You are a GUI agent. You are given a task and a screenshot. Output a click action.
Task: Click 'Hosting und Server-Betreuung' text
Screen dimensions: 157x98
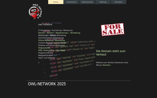(52, 45)
